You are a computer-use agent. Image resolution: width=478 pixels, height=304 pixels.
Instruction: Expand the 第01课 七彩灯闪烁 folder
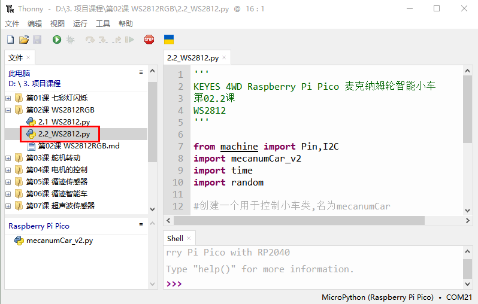8,98
